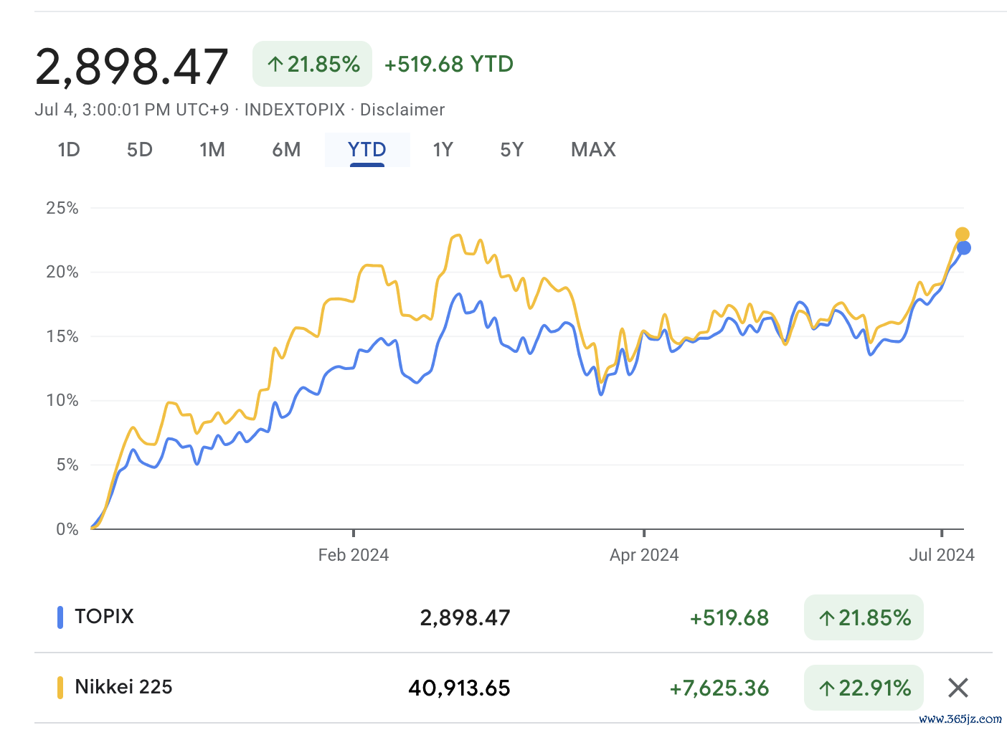Click the 2,898.47 headline price
This screenshot has width=1007, height=730.
coord(132,67)
